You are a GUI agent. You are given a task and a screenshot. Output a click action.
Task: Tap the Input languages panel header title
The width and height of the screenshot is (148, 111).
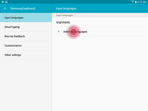point(66,9)
